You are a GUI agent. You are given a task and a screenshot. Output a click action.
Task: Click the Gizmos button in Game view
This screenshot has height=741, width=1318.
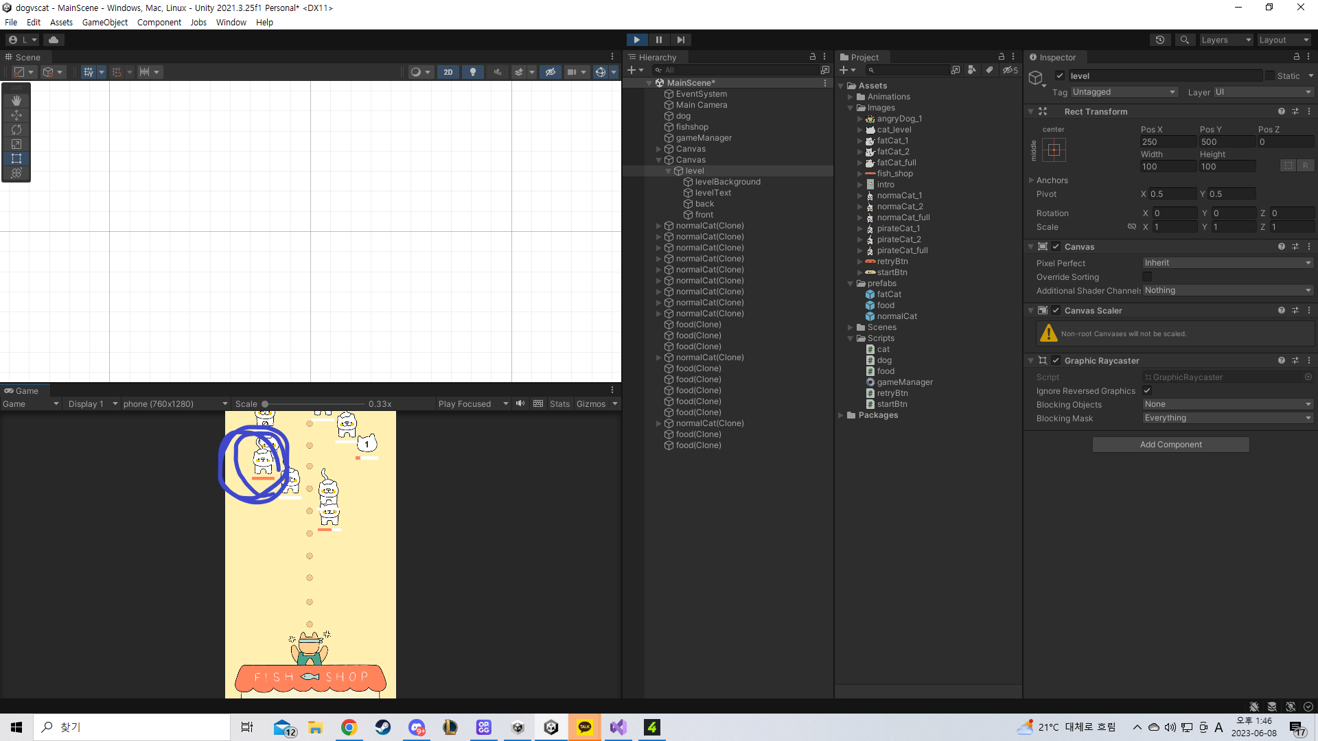(591, 404)
